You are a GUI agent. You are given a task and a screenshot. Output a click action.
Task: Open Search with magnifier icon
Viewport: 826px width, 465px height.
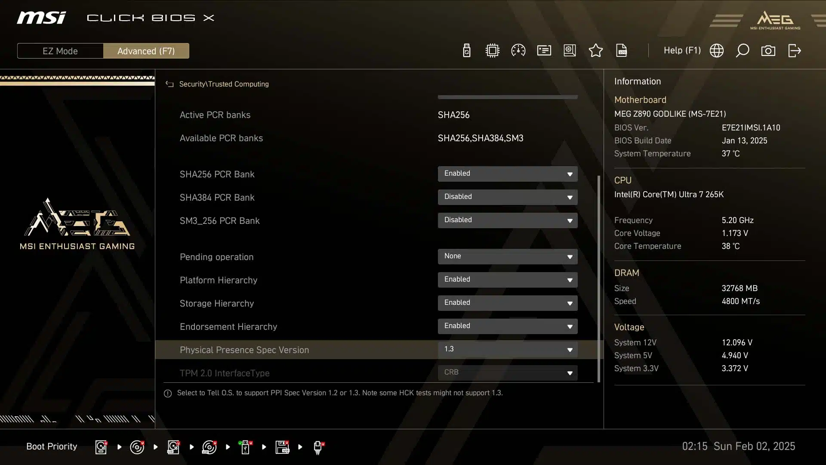tap(742, 51)
